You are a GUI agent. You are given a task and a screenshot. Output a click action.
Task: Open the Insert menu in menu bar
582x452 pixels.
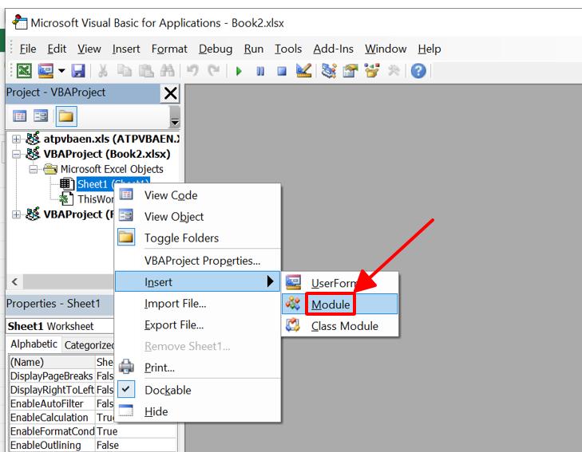coord(126,49)
